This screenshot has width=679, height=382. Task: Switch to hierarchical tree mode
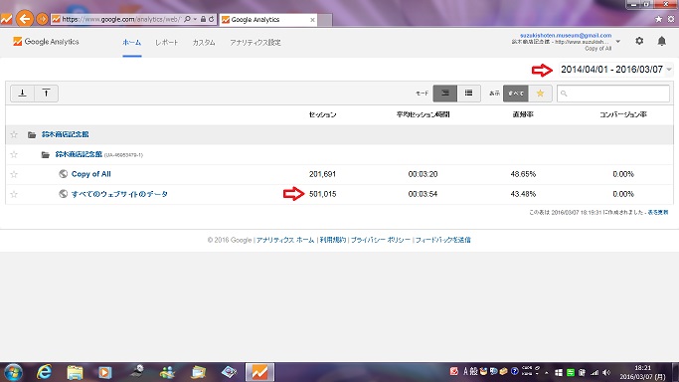(x=444, y=94)
